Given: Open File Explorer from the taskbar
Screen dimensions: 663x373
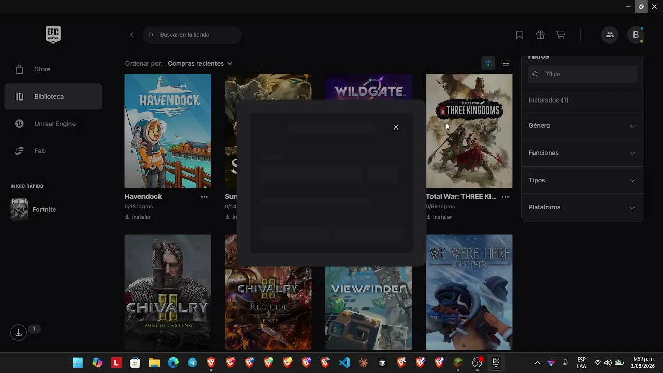Looking at the screenshot, I should [154, 363].
